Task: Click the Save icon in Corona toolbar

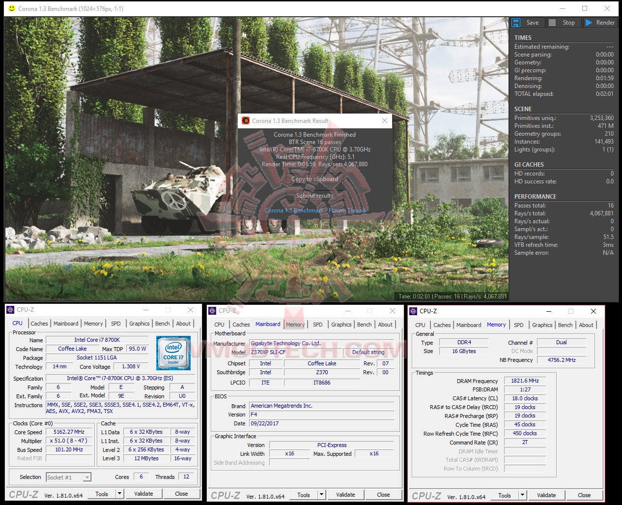Action: click(516, 23)
